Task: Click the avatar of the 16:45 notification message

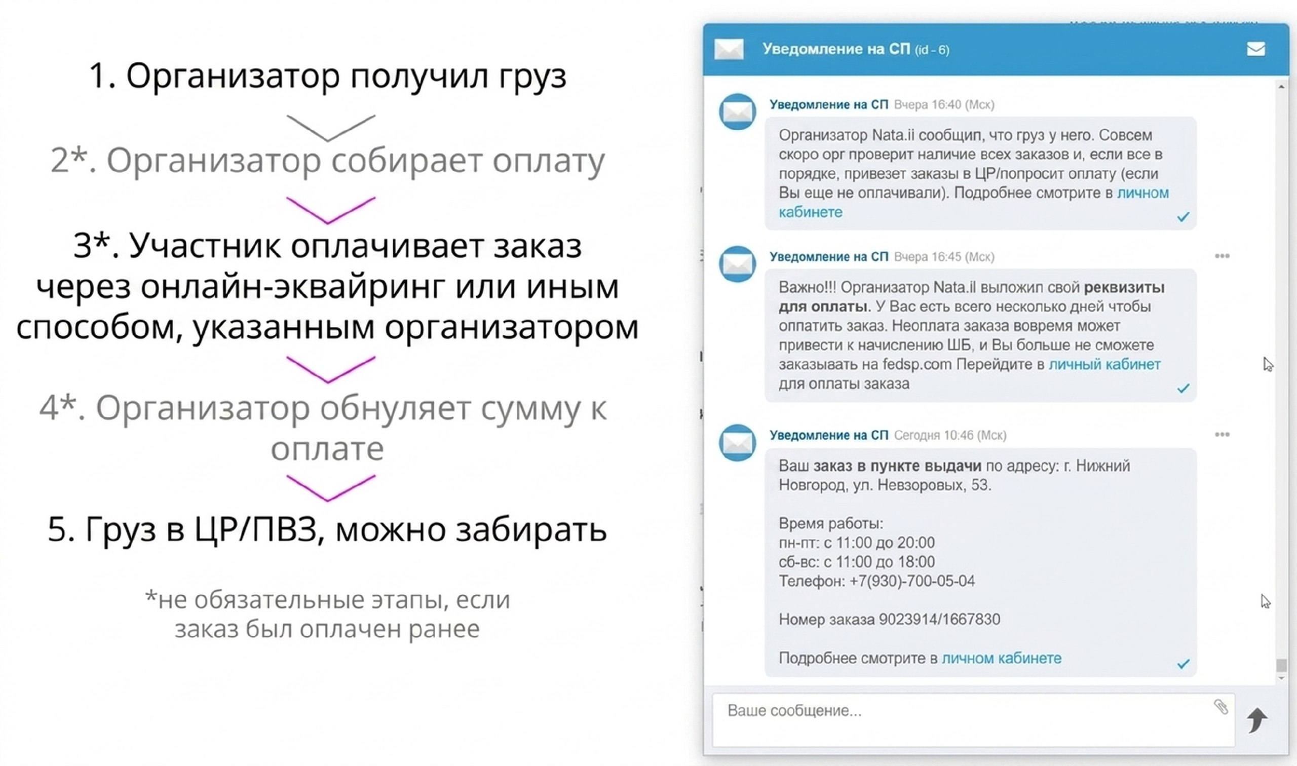Action: [x=737, y=264]
